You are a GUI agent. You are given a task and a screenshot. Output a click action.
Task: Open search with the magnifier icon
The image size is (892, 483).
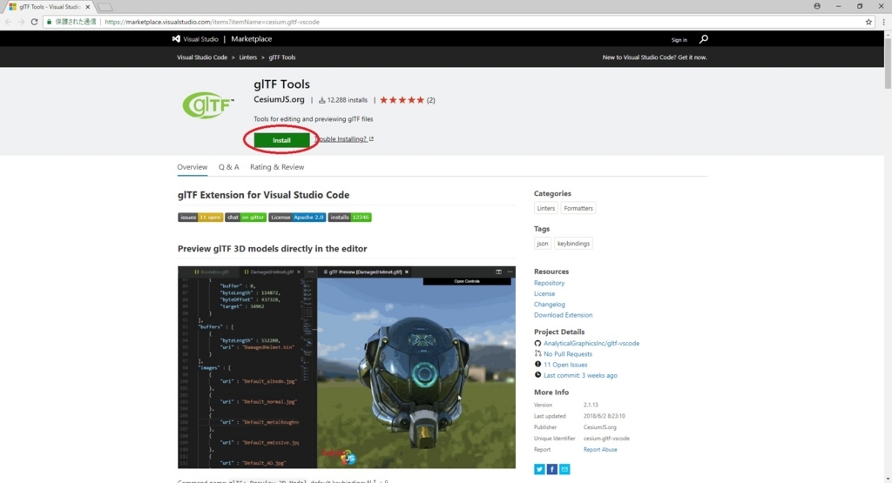[704, 39]
